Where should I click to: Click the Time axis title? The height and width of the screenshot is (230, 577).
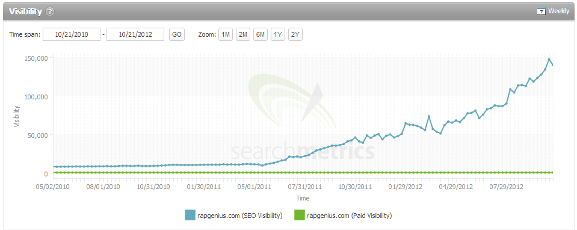click(303, 198)
